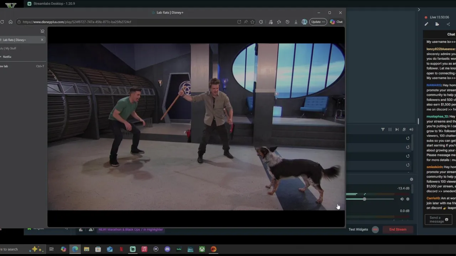The width and height of the screenshot is (456, 256).
Task: Pause the recent events queue
Action: [x=390, y=130]
